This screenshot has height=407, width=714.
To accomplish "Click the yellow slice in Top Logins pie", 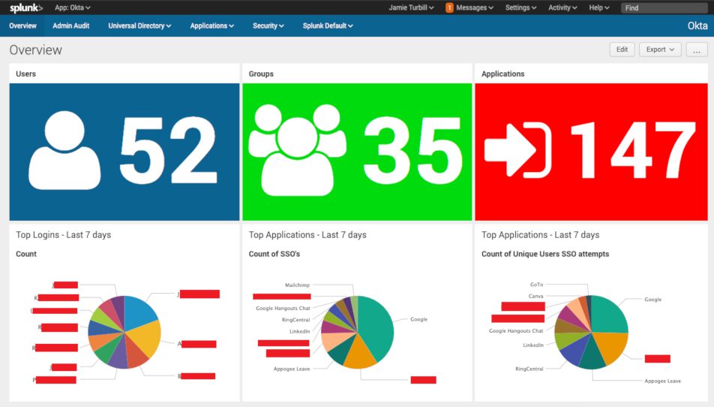I will pos(148,338).
